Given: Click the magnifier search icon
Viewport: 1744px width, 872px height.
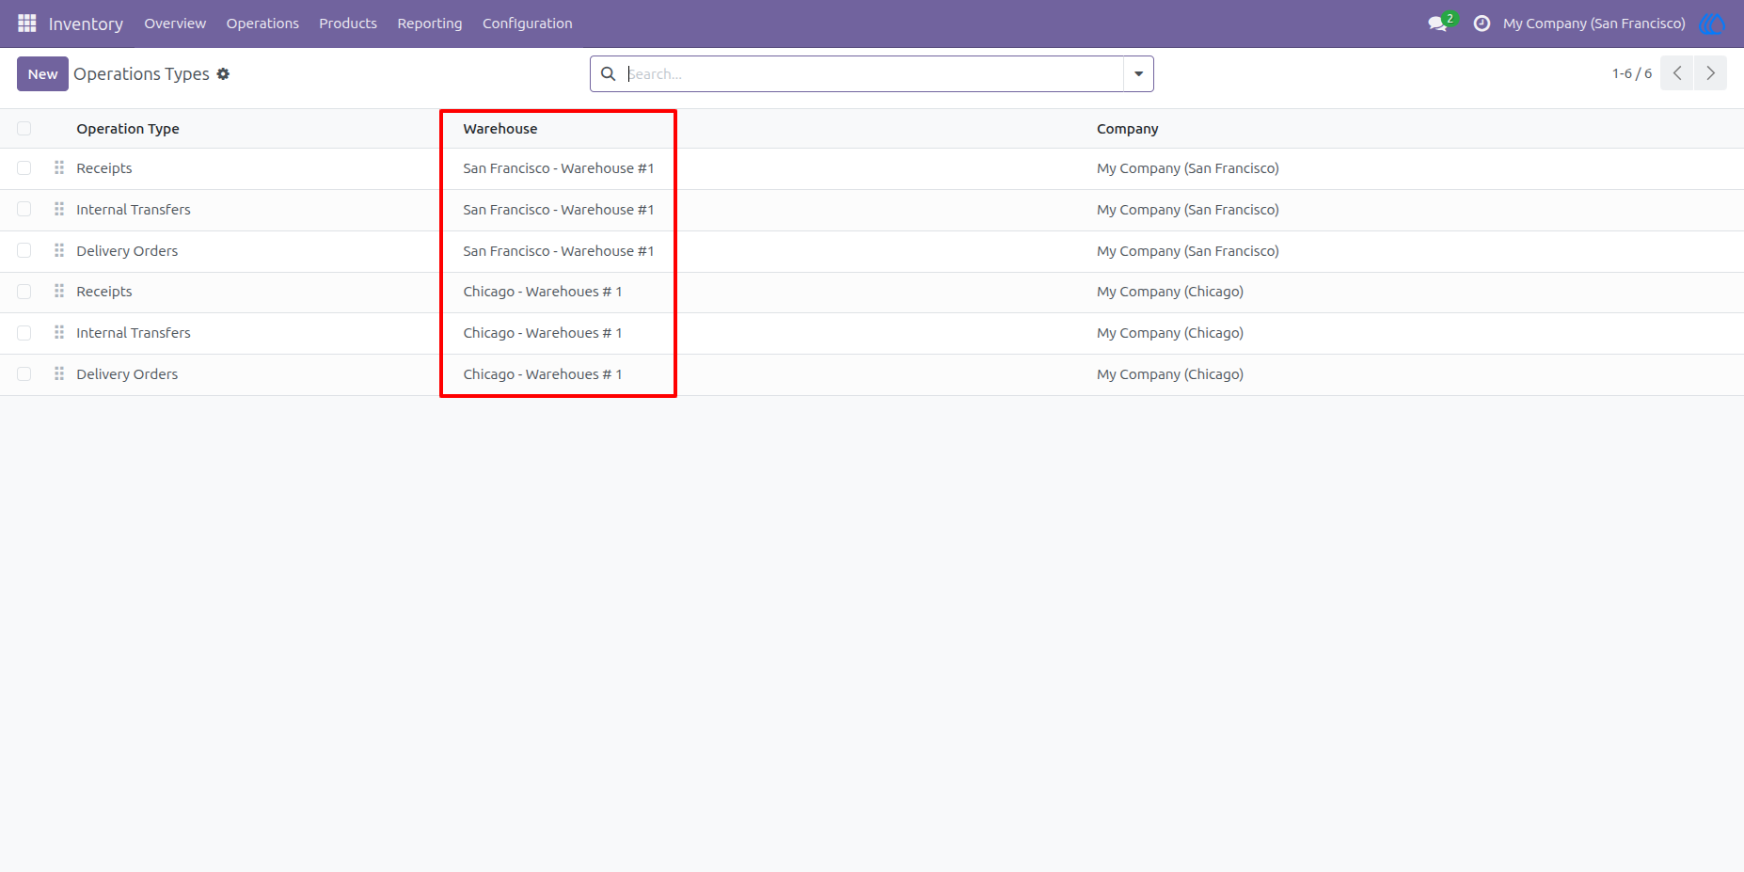Looking at the screenshot, I should click(x=609, y=73).
